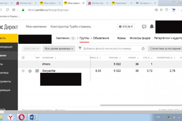Show hidden tray icons arrow
Screen dimensions: 182x121
[x=164, y=117]
